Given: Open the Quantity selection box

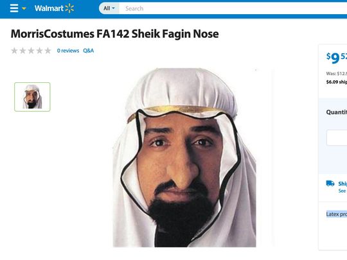Looking at the screenshot, I should [x=337, y=137].
